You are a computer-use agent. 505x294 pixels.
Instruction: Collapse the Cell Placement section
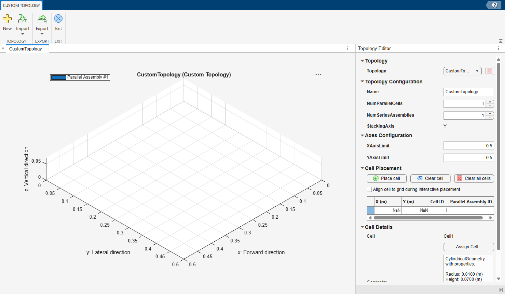(362, 168)
